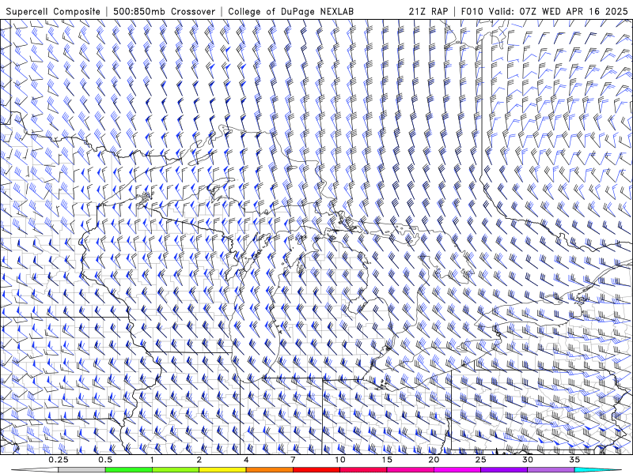Viewport: 633px width, 474px height.
Task: Click the color scale label 1
Action: click(x=152, y=460)
